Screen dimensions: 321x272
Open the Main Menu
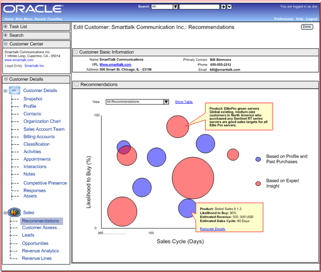tap(24, 19)
